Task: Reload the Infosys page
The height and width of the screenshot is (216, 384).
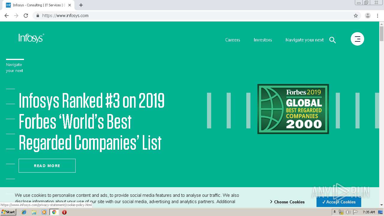Action: coord(26,16)
